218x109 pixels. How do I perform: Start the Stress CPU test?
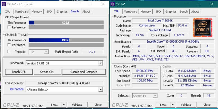pyautogui.click(x=47, y=72)
